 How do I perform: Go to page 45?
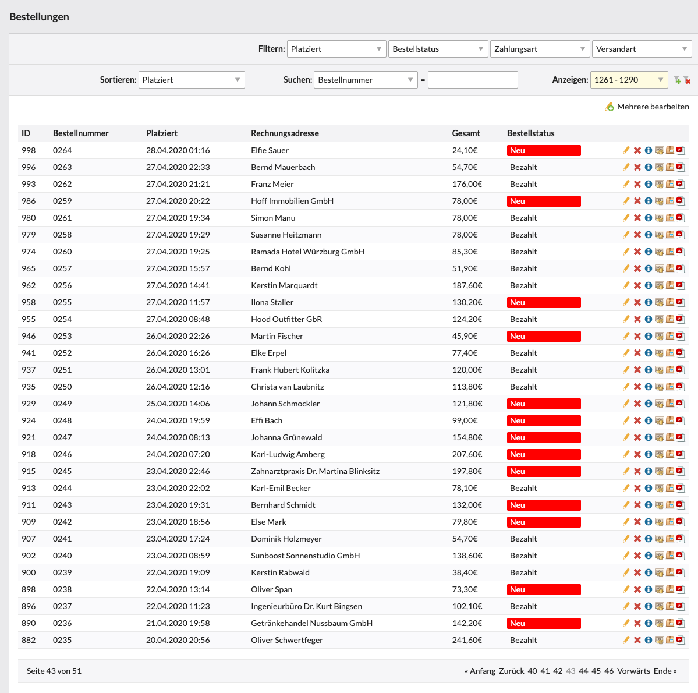coord(596,671)
